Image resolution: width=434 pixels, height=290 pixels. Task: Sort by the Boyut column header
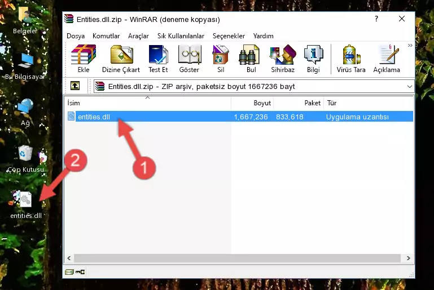[252, 103]
